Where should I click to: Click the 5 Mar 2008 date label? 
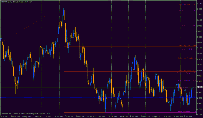point(134,117)
